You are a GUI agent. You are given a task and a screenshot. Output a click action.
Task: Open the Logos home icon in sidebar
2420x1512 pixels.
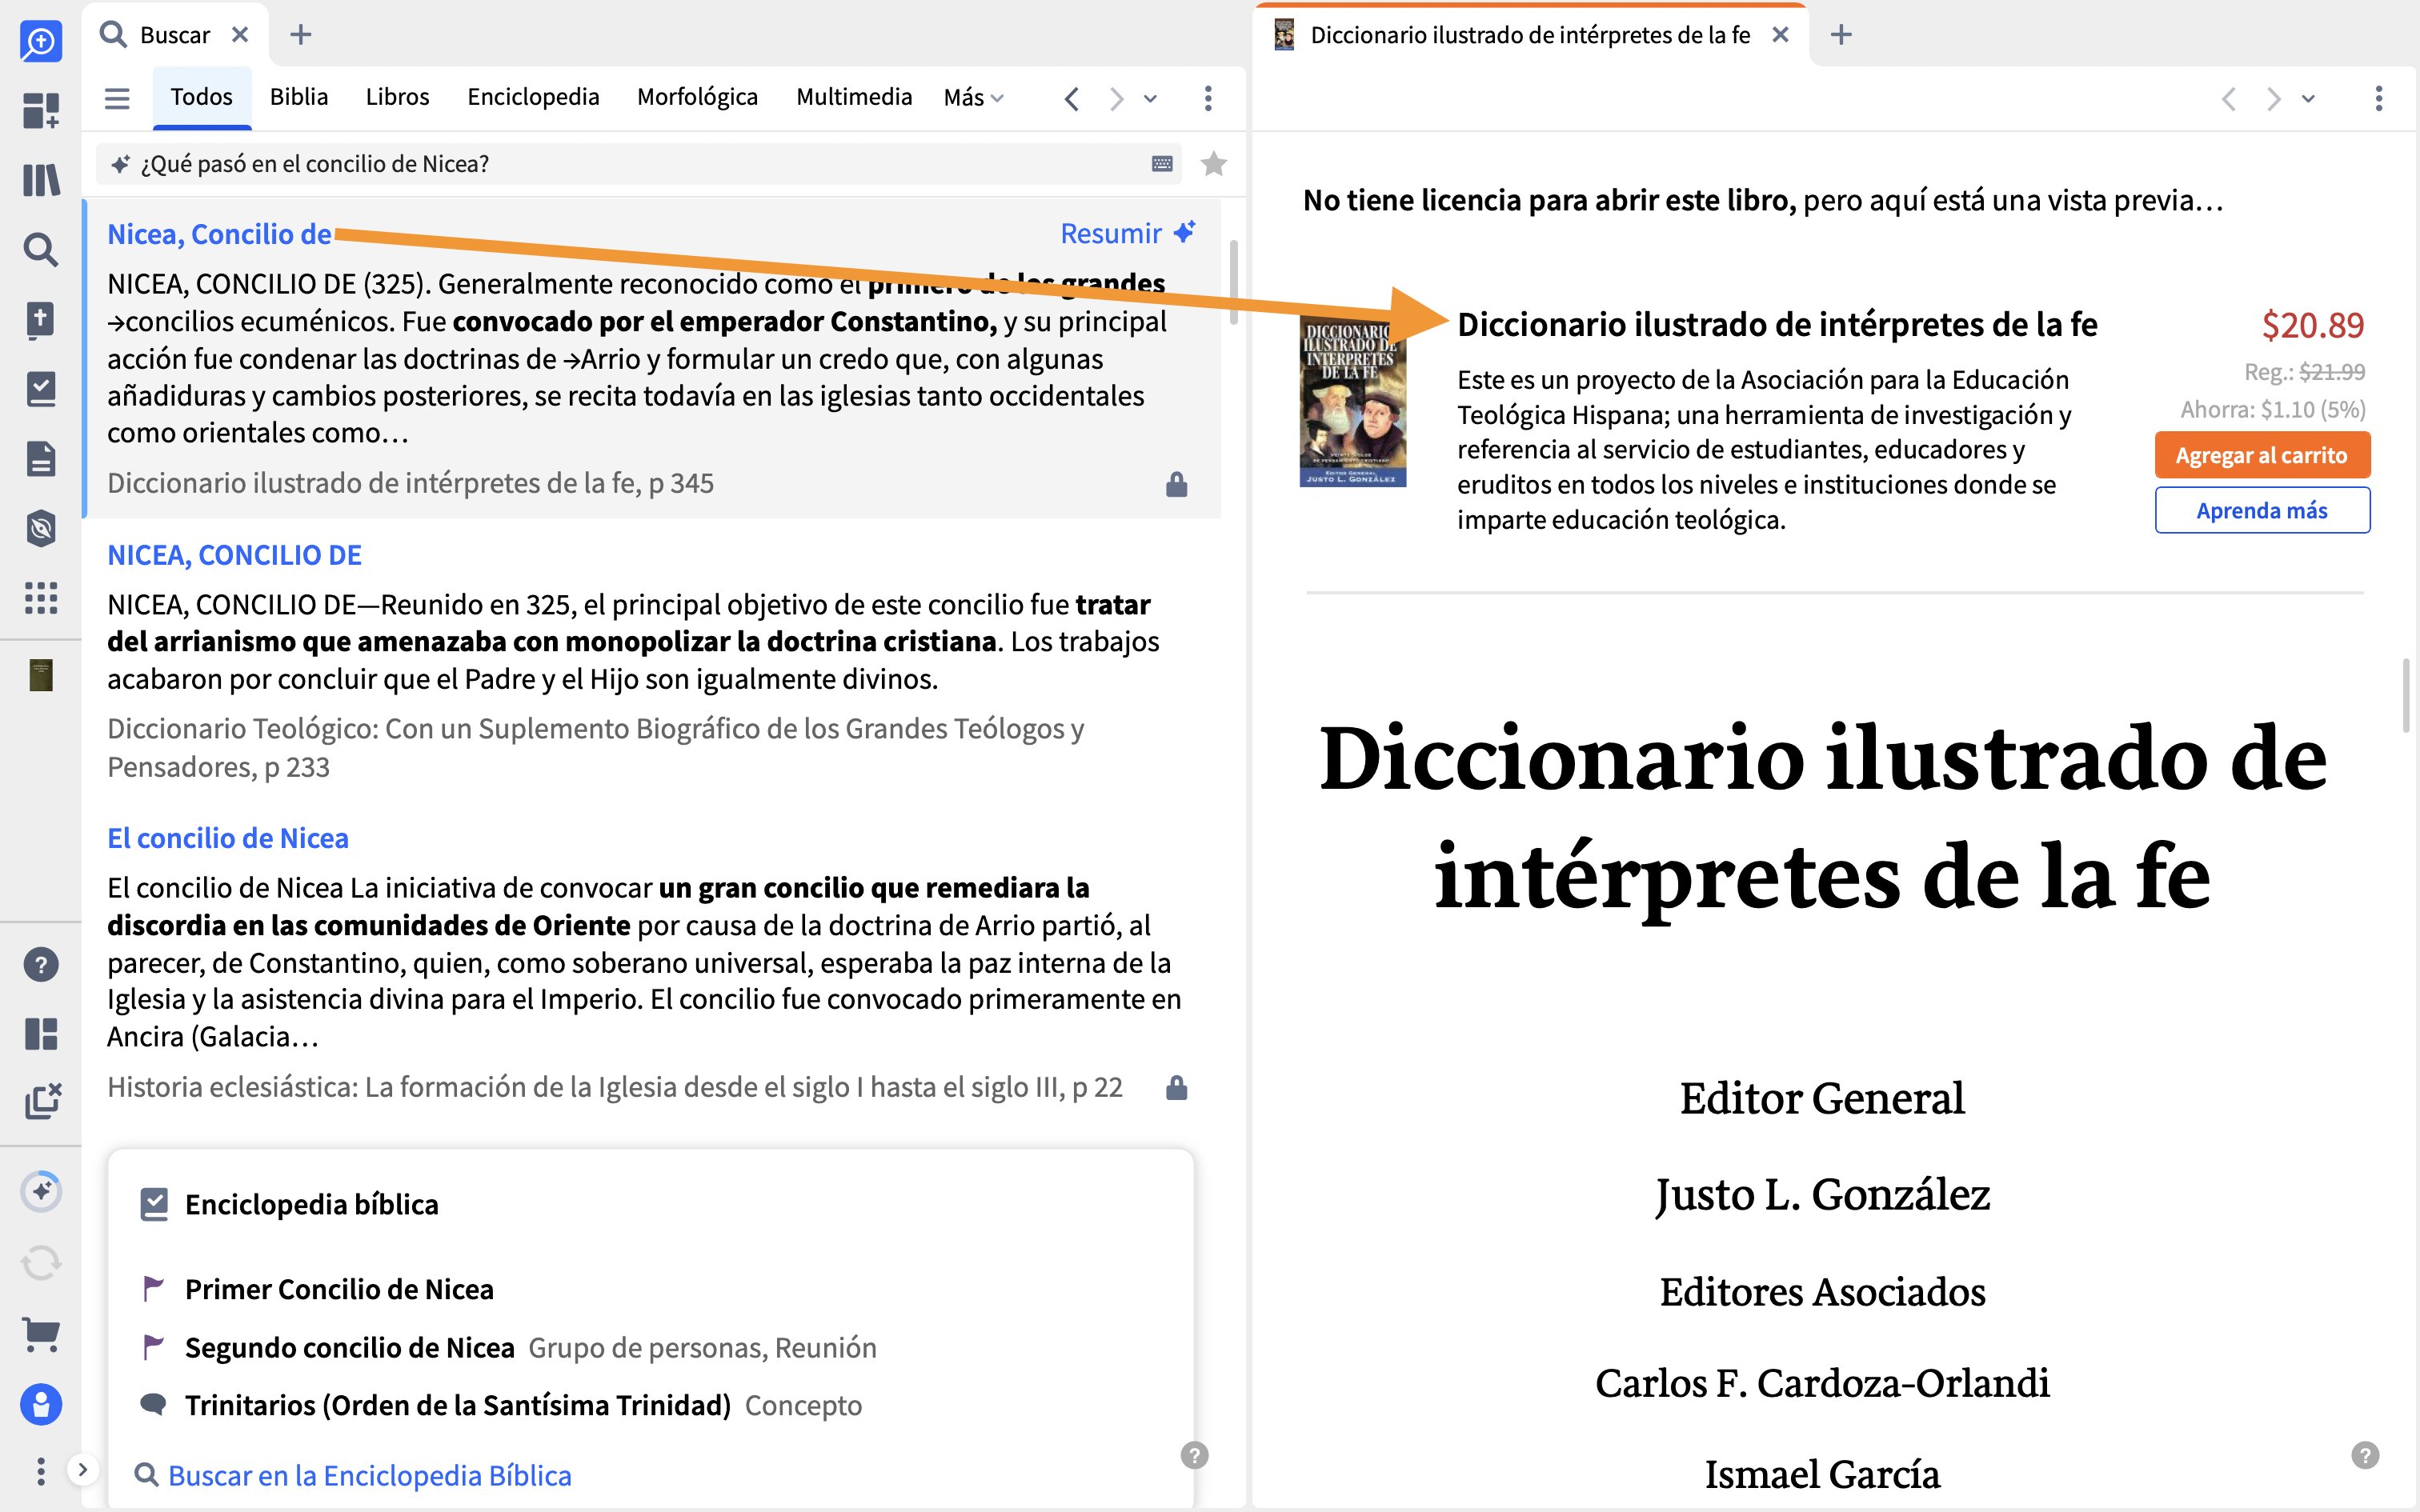pyautogui.click(x=41, y=41)
